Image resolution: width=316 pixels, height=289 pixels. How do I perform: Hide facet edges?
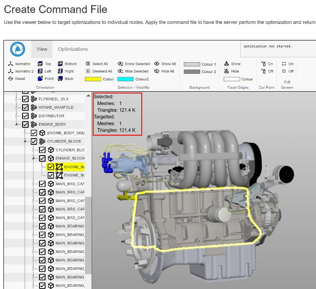tap(231, 71)
